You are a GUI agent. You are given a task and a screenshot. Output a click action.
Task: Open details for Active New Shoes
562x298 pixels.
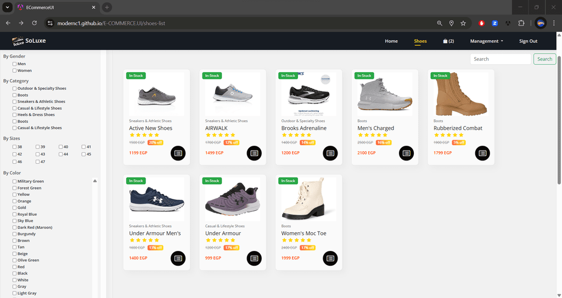click(178, 153)
